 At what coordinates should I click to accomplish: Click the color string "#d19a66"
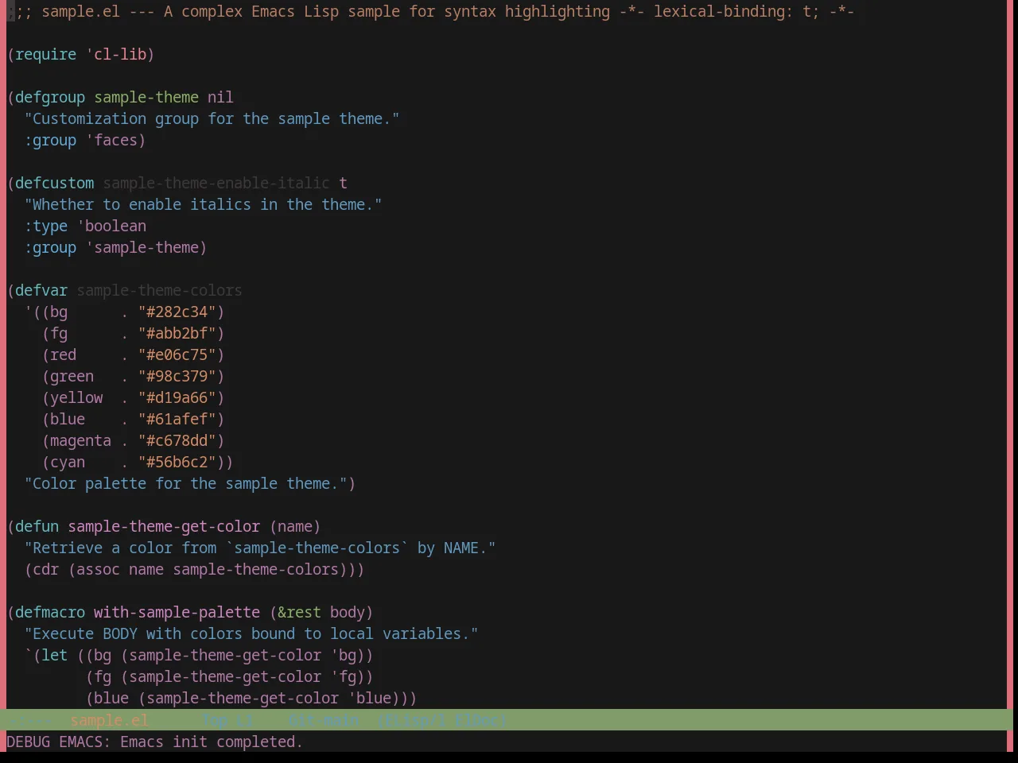point(177,397)
